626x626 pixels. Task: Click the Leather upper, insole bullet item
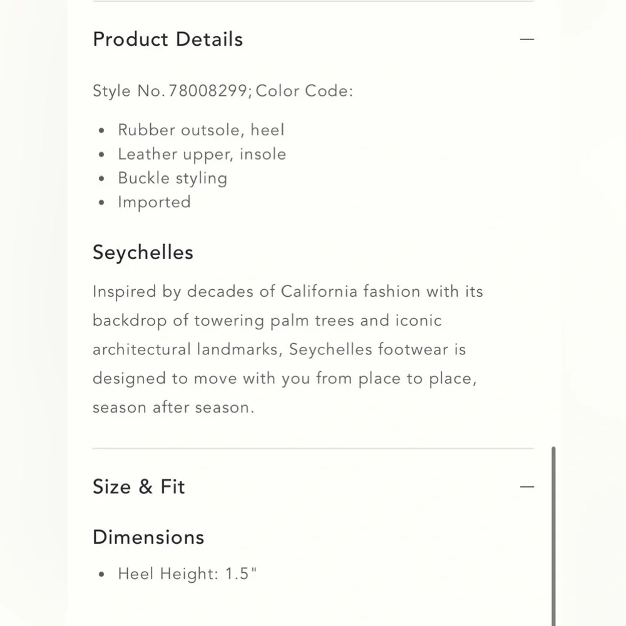[202, 154]
